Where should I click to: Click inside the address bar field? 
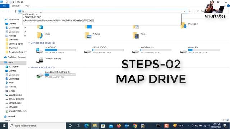102,11
